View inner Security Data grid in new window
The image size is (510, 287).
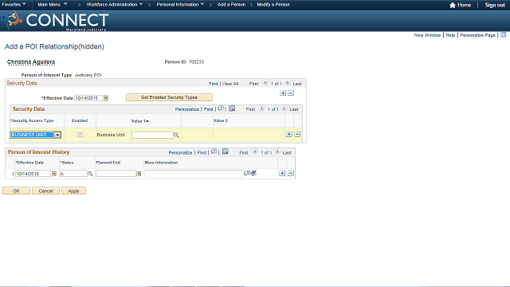click(221, 108)
